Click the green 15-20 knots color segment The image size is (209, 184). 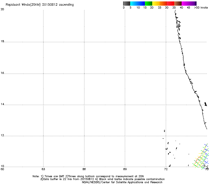149,3
